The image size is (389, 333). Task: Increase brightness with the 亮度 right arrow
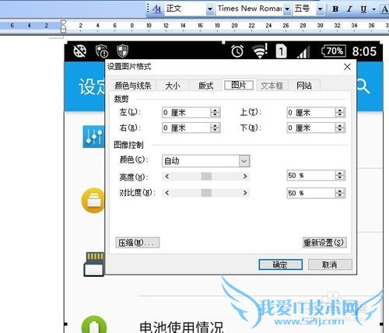245,177
